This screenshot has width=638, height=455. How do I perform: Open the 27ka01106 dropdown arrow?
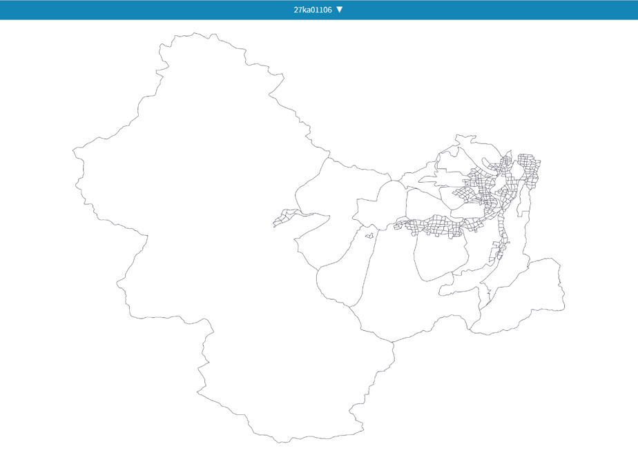coord(340,10)
